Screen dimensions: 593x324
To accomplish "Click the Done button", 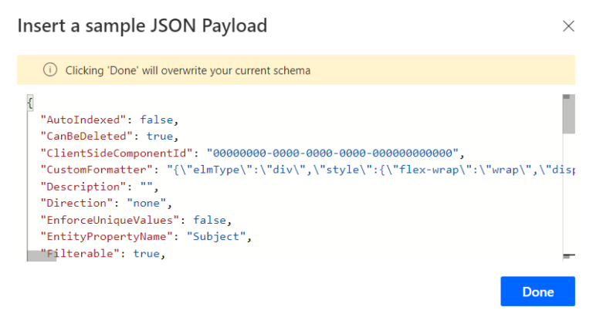I will [x=537, y=292].
